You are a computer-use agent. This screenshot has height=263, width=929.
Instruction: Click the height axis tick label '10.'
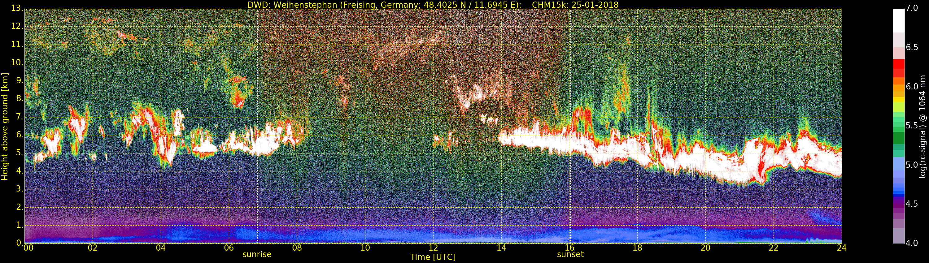[x=17, y=62]
